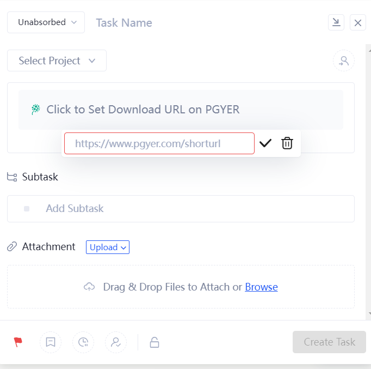The width and height of the screenshot is (371, 369).
Task: Close the task creation dialog
Action: (x=358, y=22)
